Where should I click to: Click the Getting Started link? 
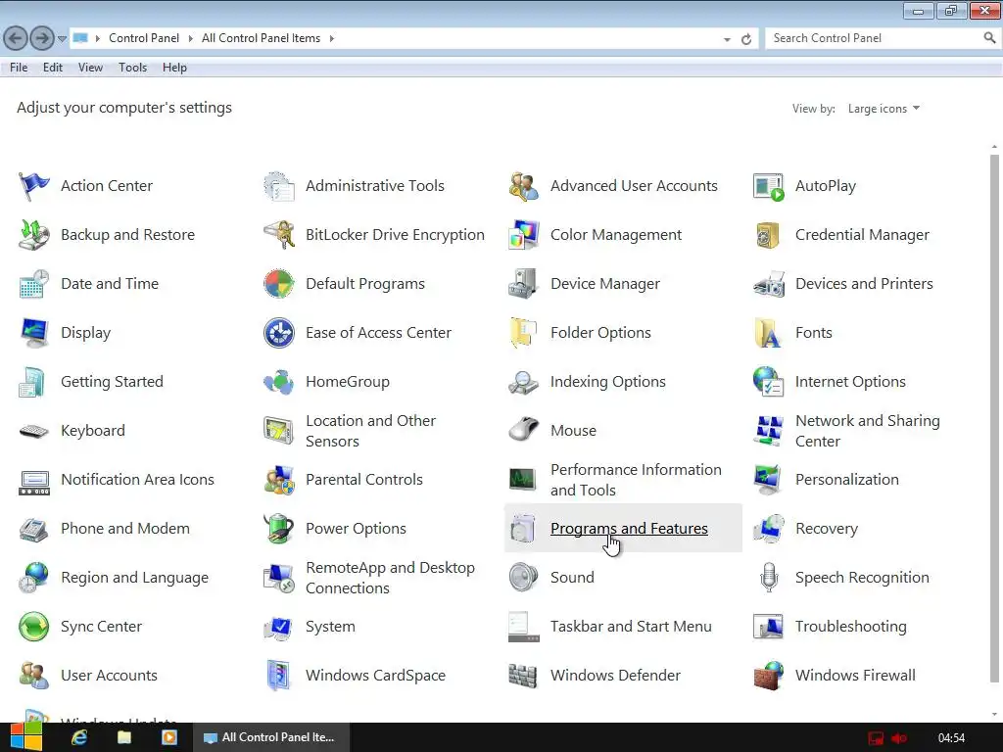(x=112, y=382)
